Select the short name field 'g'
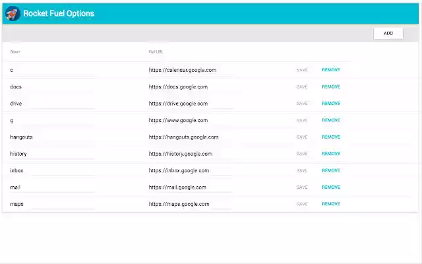422x264 pixels. [53, 120]
